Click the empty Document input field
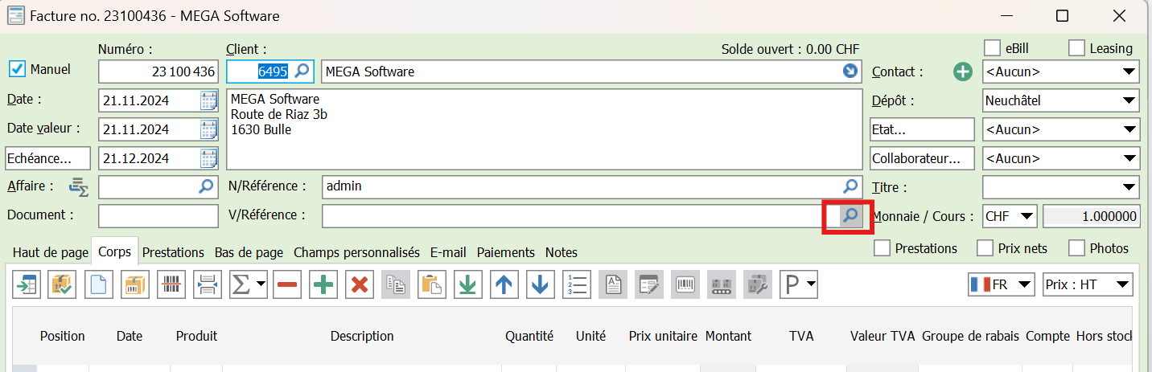 [x=158, y=216]
